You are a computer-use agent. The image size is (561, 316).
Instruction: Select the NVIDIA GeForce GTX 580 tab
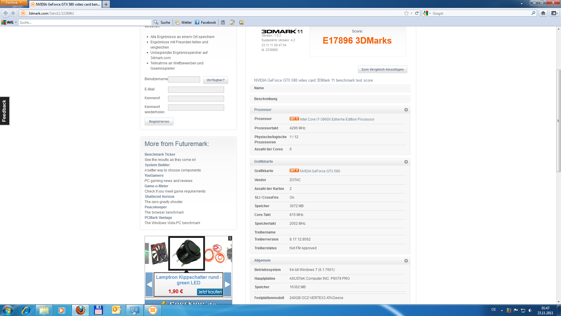[x=65, y=4]
